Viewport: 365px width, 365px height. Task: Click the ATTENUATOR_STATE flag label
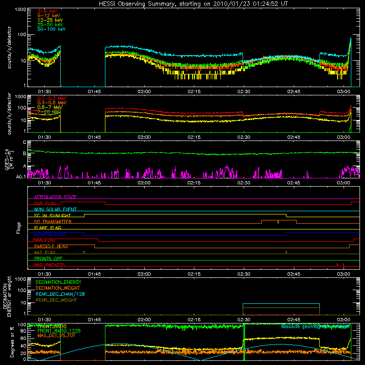[x=55, y=197]
